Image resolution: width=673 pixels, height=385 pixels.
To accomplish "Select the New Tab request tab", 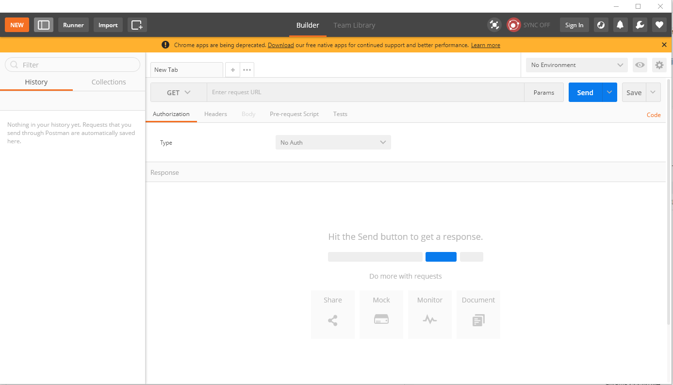I will 187,70.
